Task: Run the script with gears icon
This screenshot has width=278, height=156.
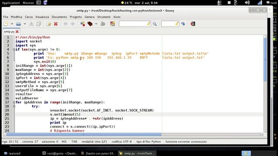Action: pos(103,24)
